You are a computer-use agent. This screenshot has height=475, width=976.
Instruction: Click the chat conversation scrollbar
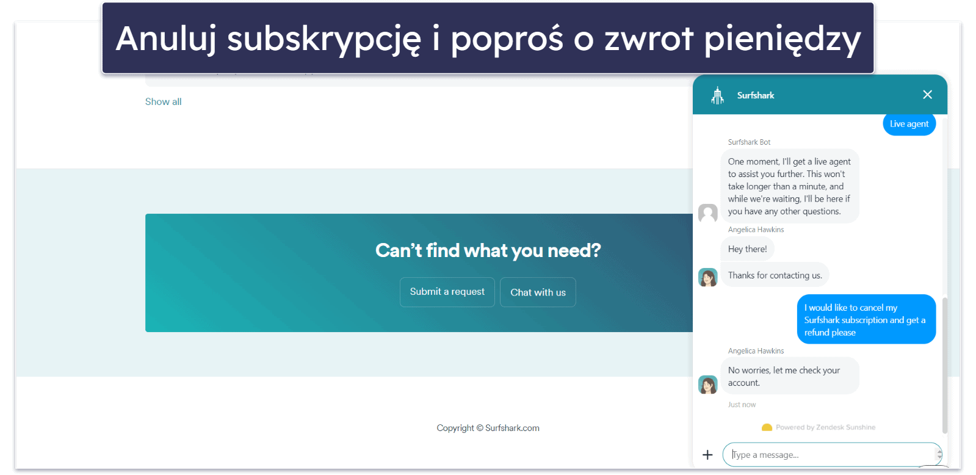click(945, 365)
